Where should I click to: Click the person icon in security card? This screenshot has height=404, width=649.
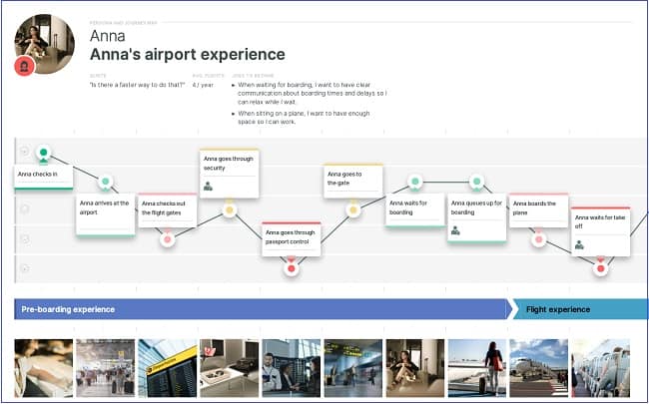[208, 187]
